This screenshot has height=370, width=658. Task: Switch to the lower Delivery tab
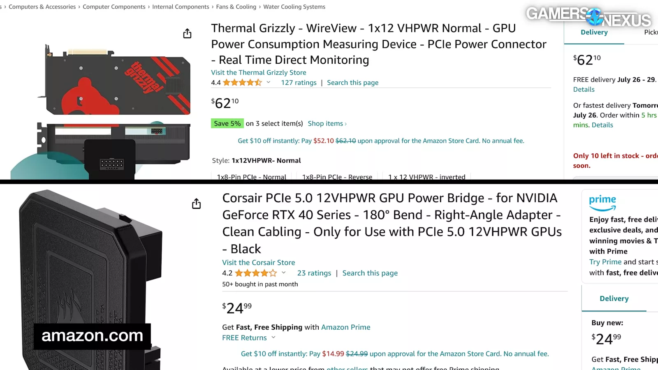click(614, 298)
